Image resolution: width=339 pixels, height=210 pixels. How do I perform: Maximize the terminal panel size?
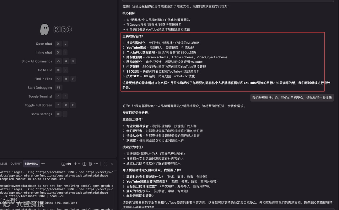pyautogui.click(x=105, y=164)
